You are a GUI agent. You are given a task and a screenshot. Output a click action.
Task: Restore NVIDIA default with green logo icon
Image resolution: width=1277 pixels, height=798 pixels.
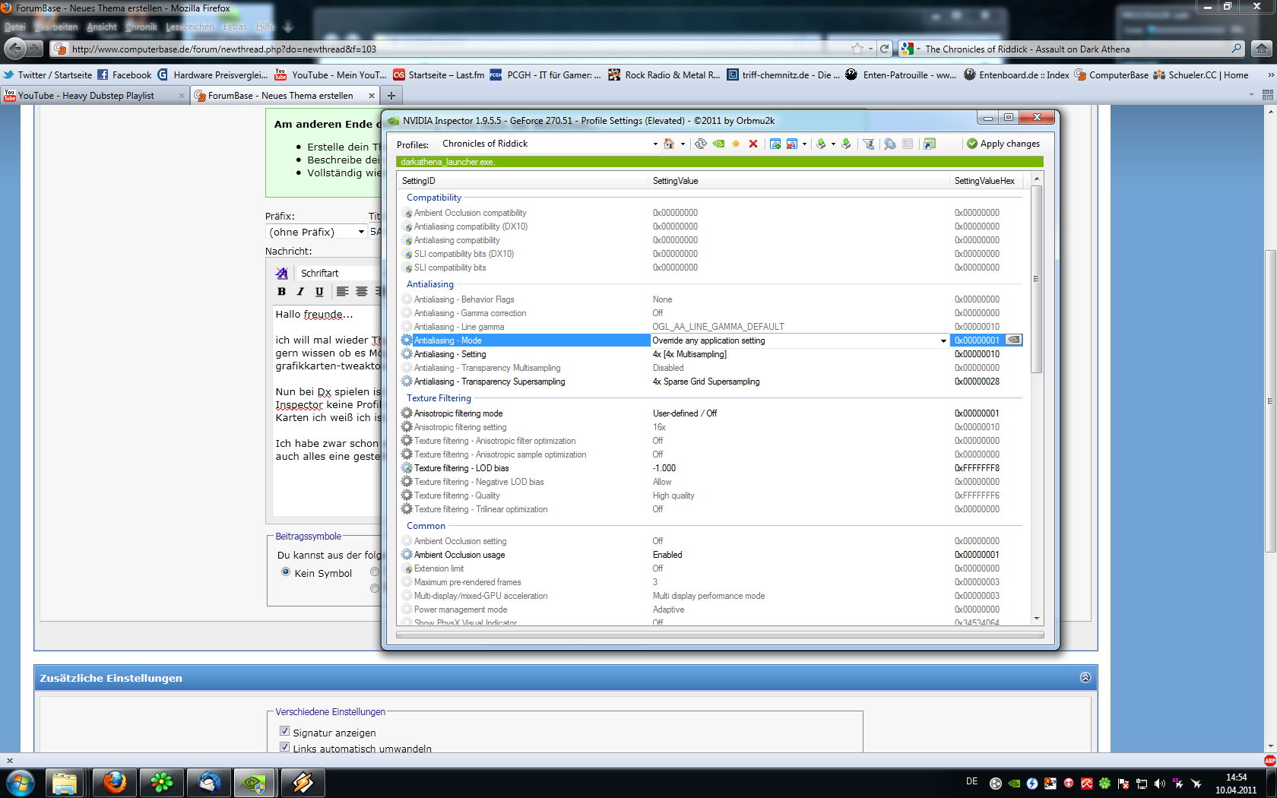[718, 144]
